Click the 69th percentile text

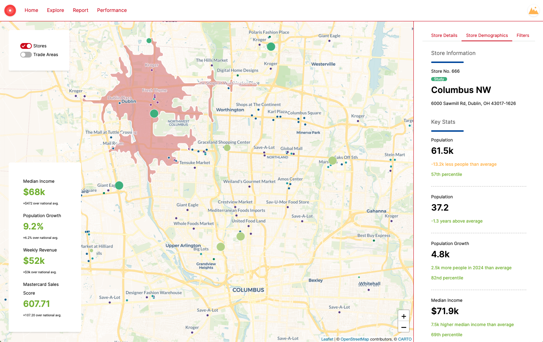[447, 335]
